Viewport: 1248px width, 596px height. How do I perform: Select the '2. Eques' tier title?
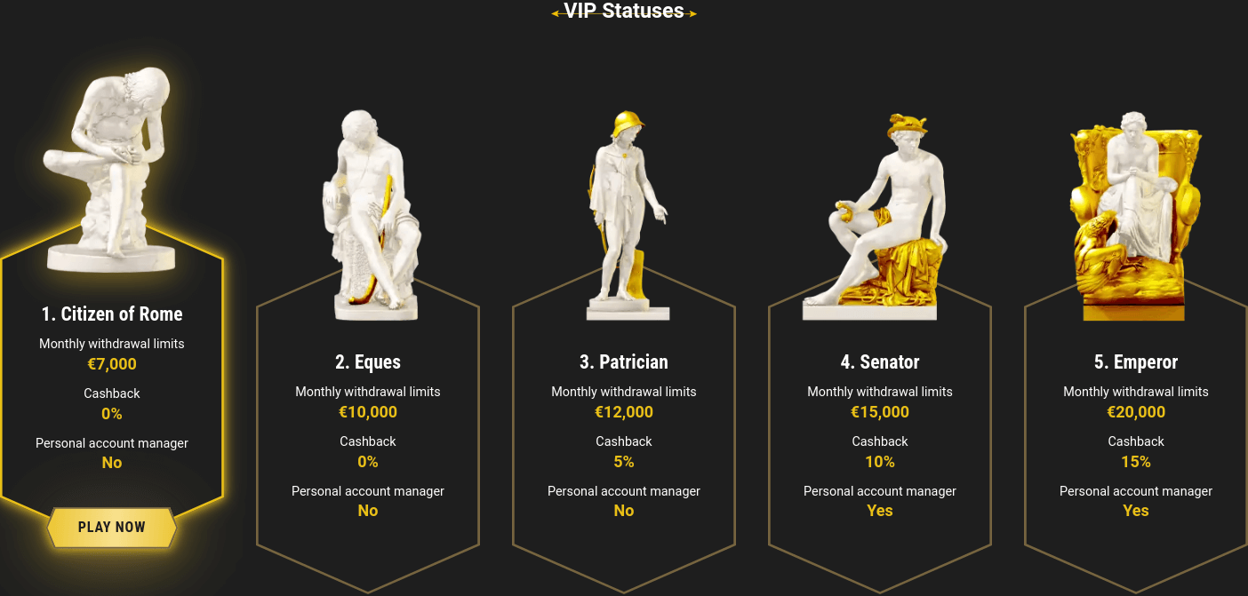pyautogui.click(x=368, y=362)
